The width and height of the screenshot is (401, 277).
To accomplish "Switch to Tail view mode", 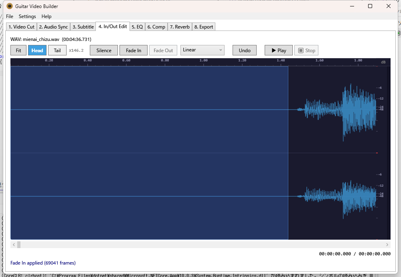I will 57,50.
